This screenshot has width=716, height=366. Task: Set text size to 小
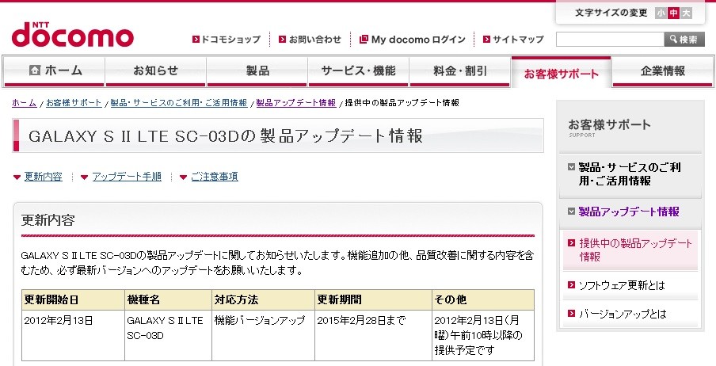[x=661, y=13]
